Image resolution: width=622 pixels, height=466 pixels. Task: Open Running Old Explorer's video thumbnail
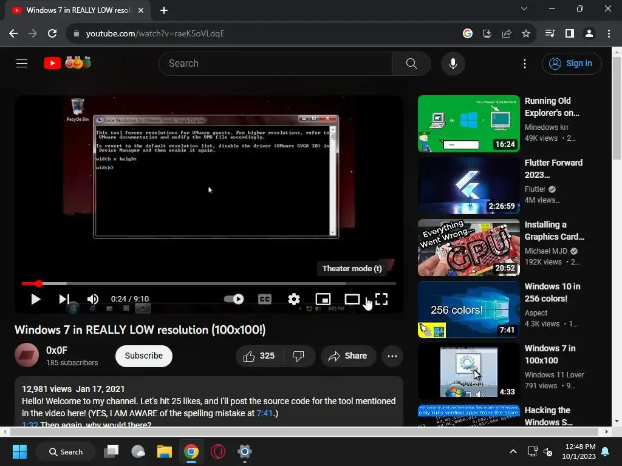tap(468, 124)
